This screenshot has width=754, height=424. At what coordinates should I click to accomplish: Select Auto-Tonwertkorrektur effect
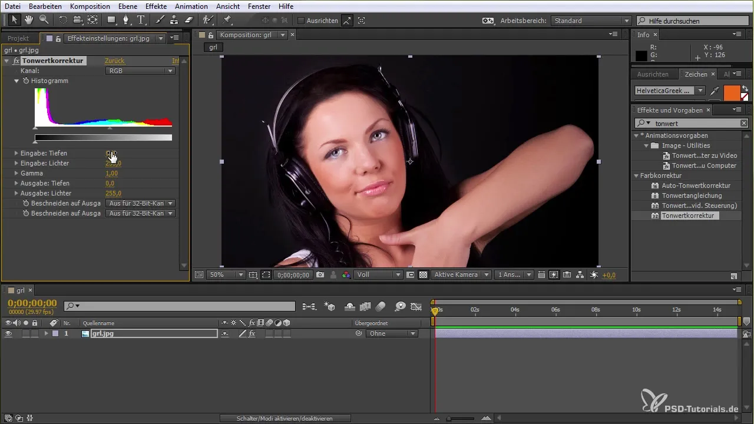[696, 185]
